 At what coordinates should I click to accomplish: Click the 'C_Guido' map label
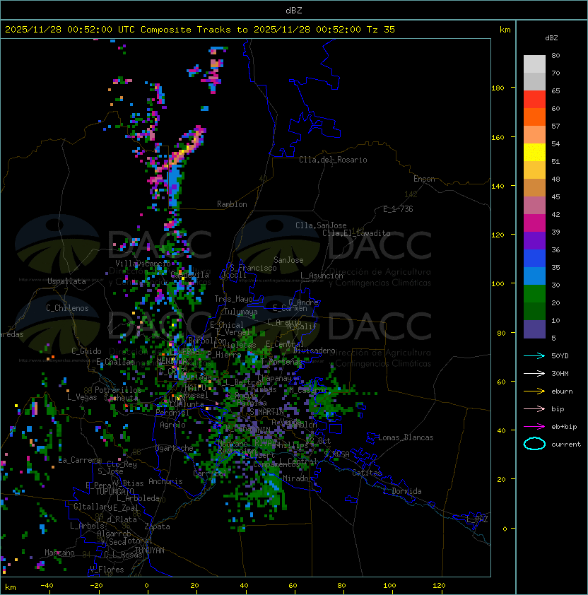pyautogui.click(x=86, y=351)
